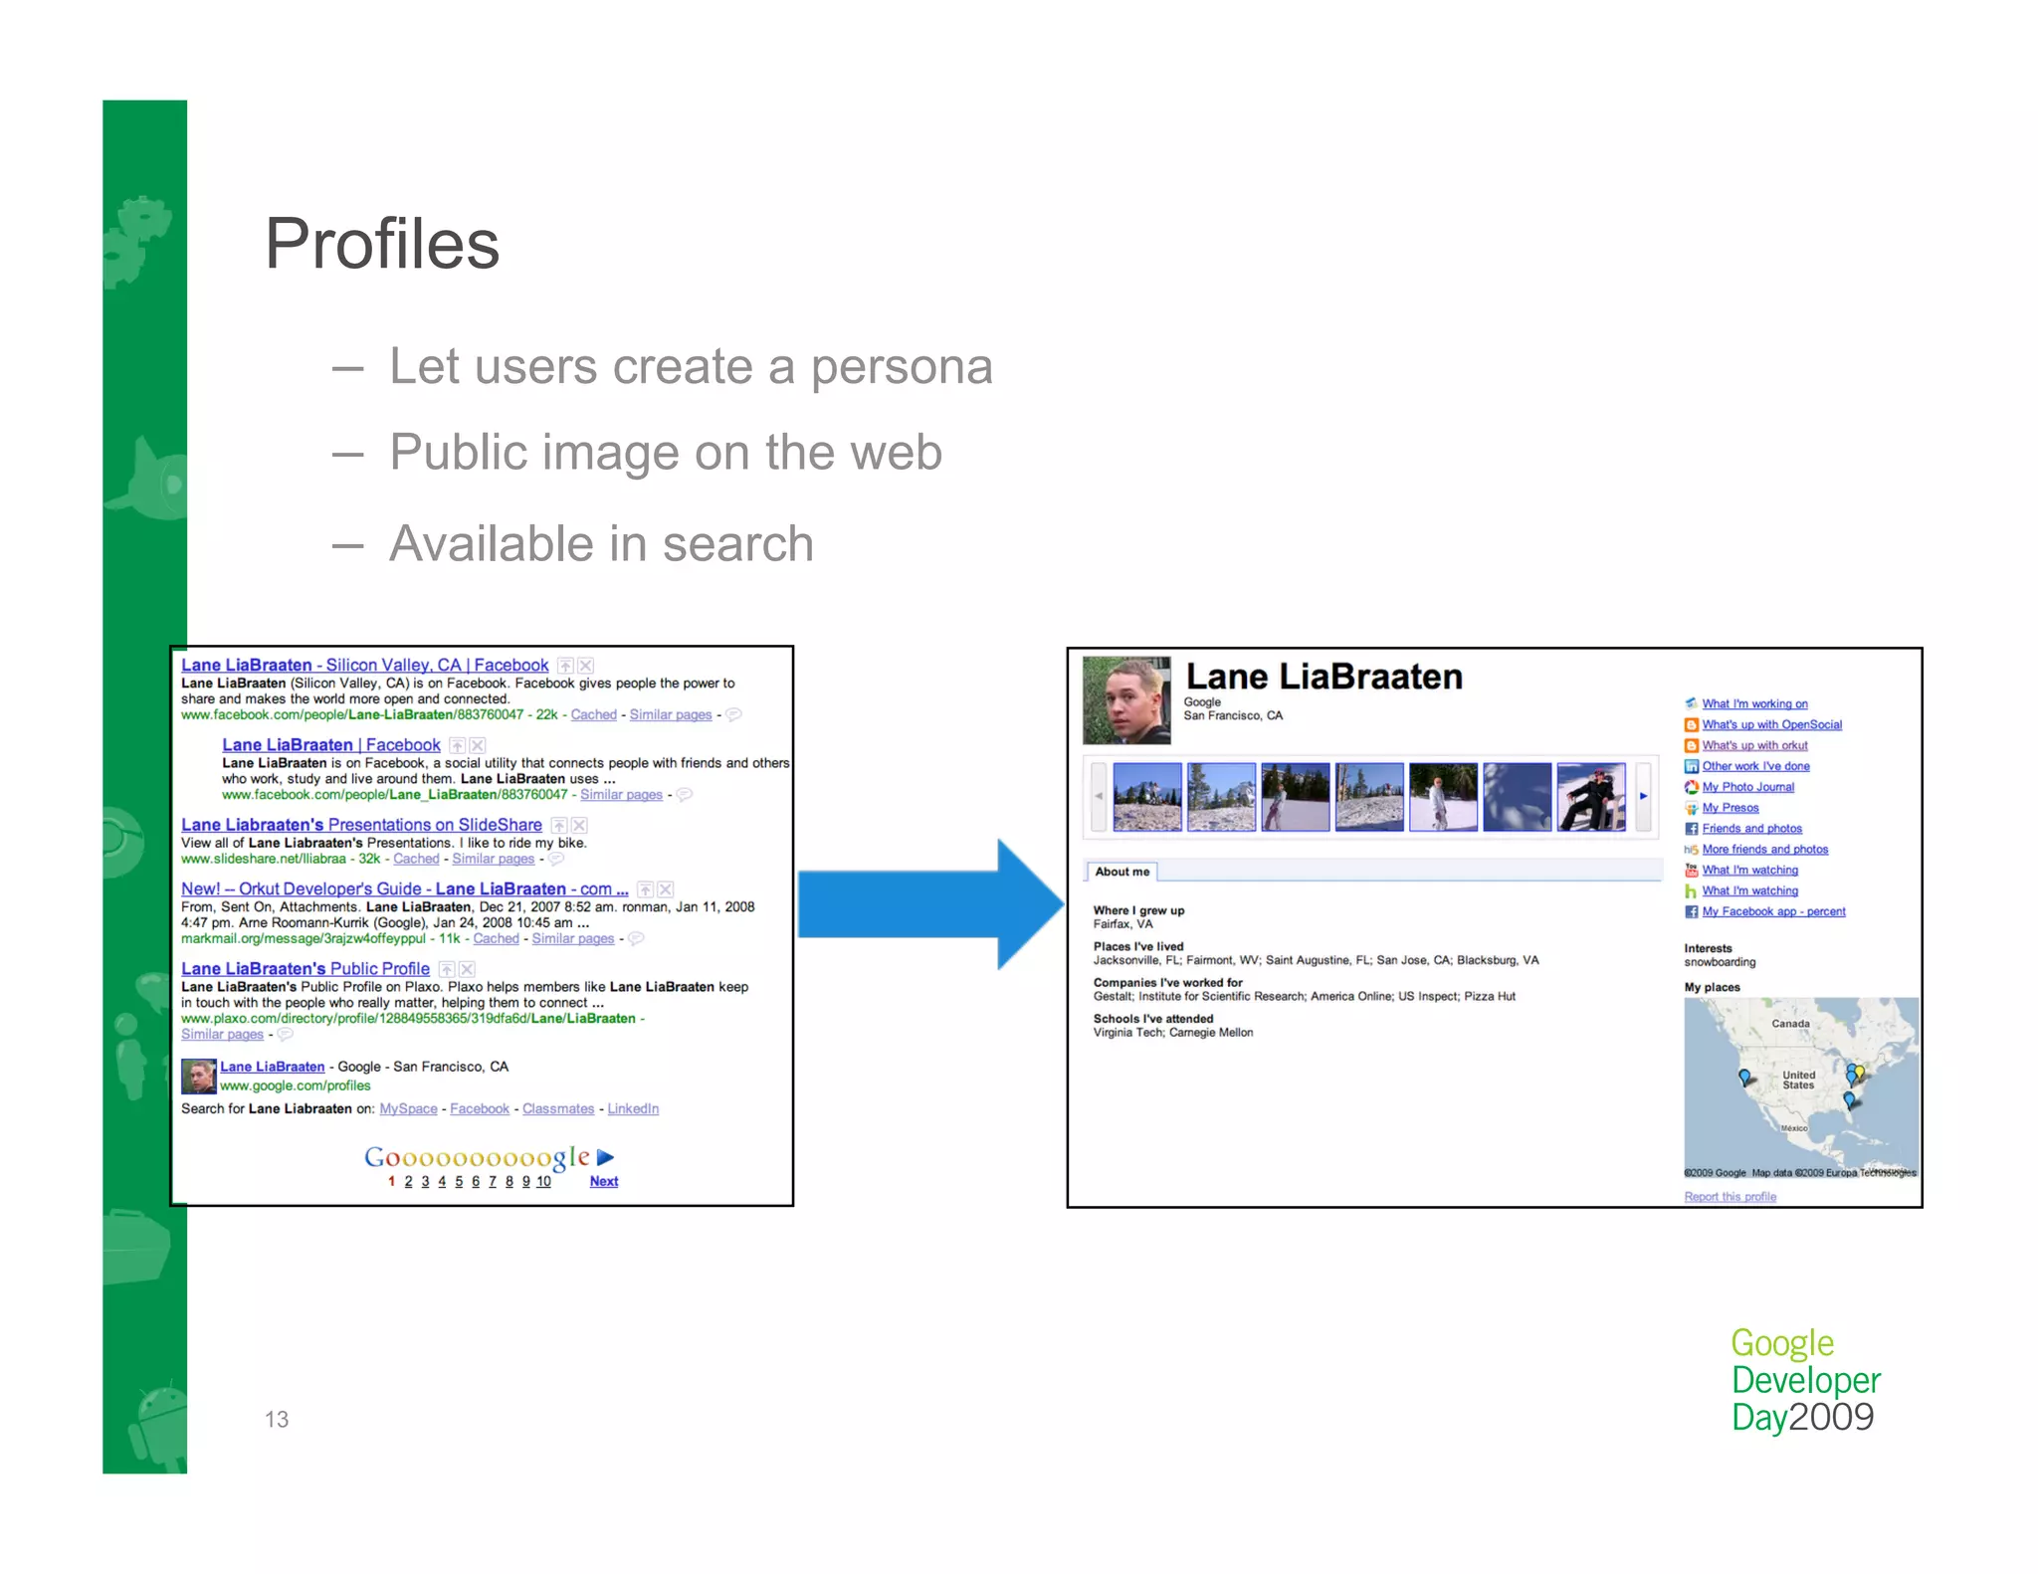Click 'Report this profile' link
The image size is (2038, 1574).
(1730, 1197)
